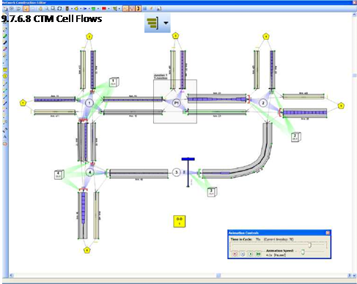The width and height of the screenshot is (357, 284).
Task: Open dropdown next to green bar icon
Action: pos(98,9)
